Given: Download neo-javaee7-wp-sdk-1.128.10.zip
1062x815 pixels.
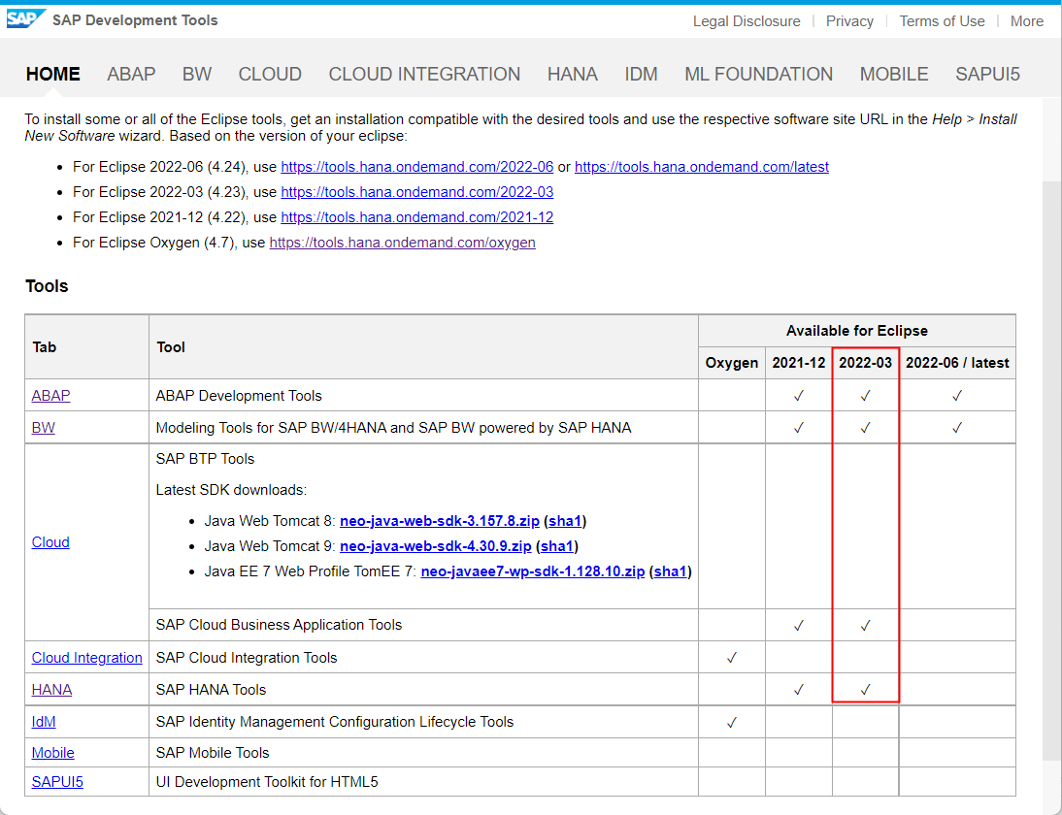Looking at the screenshot, I should 532,571.
